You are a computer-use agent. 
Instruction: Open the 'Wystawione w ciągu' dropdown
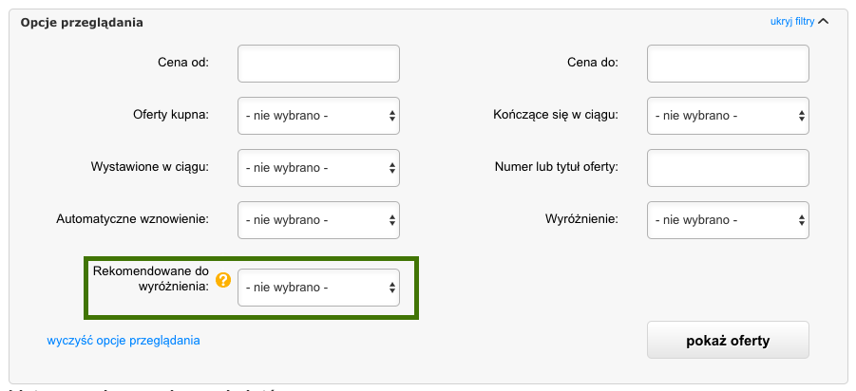tap(319, 168)
